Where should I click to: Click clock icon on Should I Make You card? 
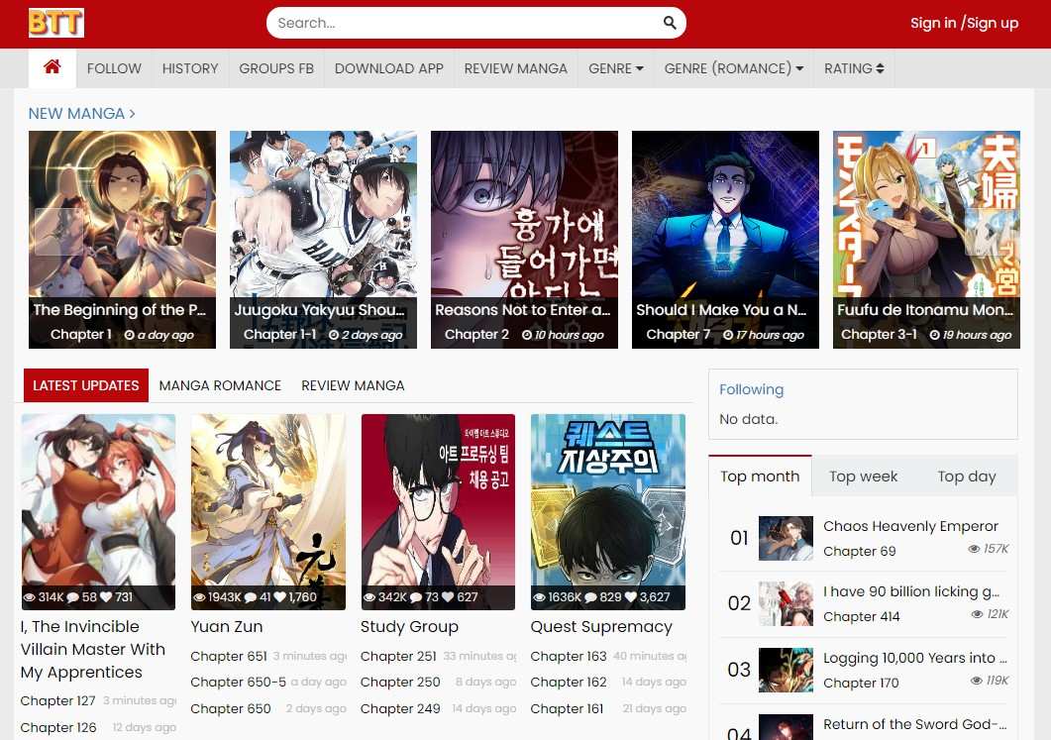click(x=728, y=335)
